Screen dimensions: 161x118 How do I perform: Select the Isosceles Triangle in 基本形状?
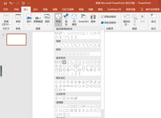pyautogui.click(x=68, y=62)
